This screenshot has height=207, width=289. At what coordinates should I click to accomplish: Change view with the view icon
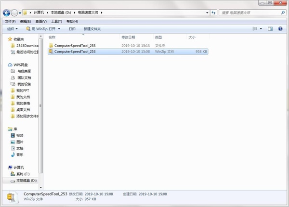(x=255, y=29)
